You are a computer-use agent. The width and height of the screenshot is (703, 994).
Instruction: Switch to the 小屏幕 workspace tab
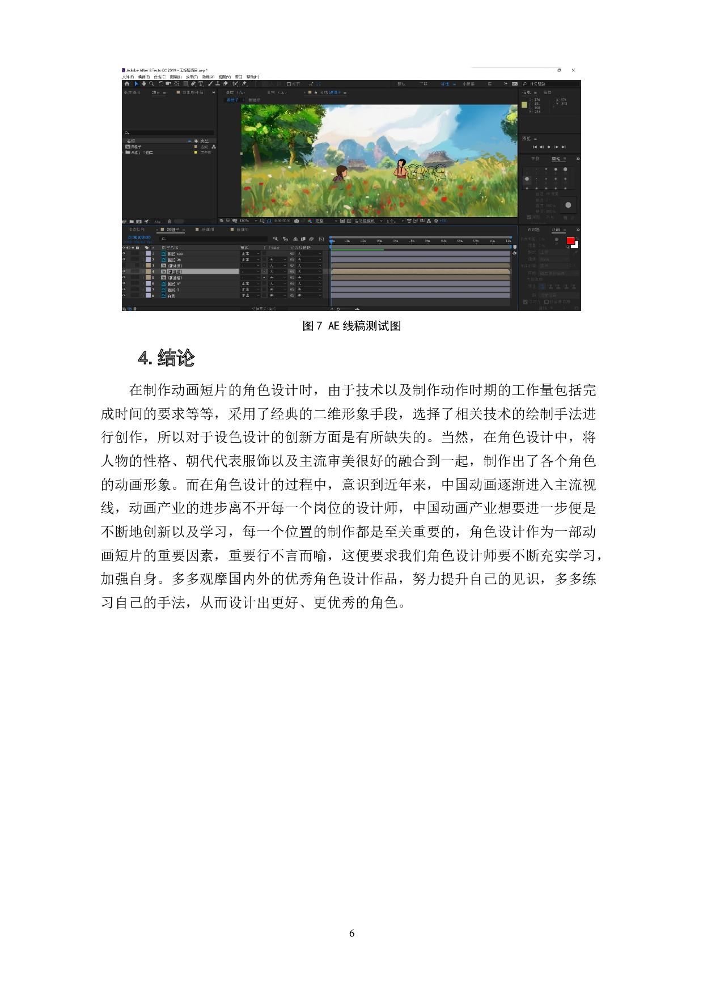tap(468, 84)
